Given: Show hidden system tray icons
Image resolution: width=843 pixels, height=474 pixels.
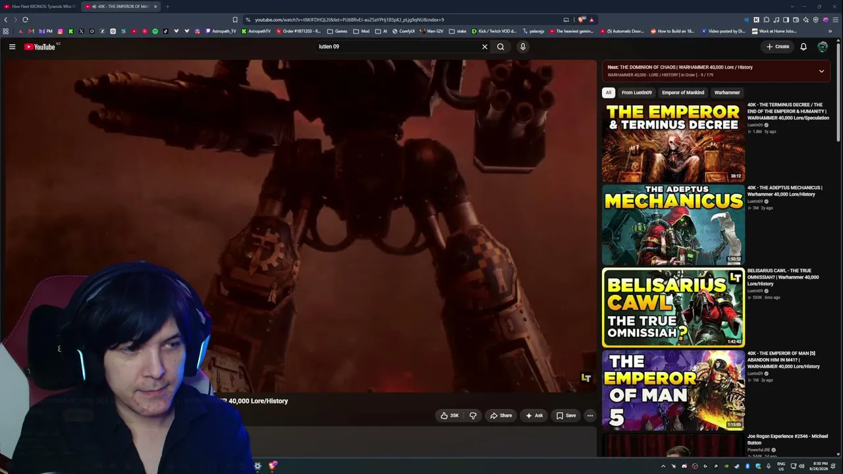Looking at the screenshot, I should (x=663, y=466).
